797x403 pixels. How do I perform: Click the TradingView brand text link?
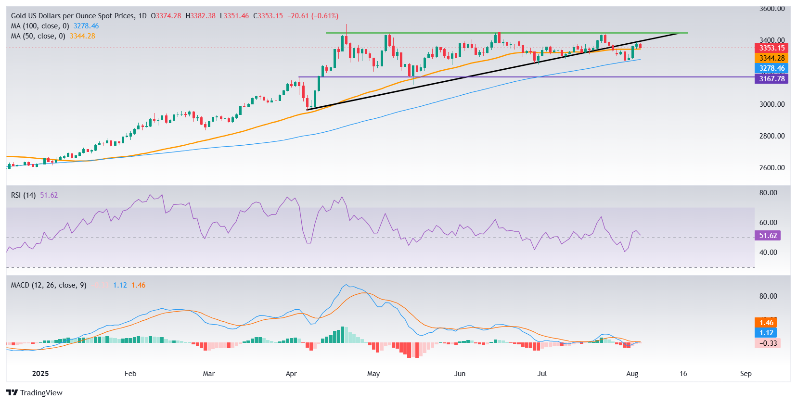tap(41, 392)
